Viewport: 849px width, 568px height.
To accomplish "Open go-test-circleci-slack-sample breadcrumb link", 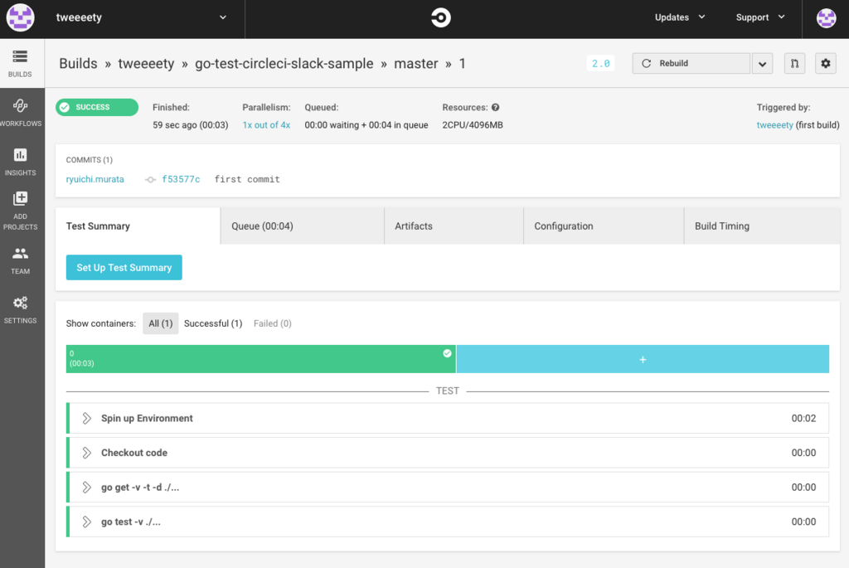I will [x=284, y=63].
